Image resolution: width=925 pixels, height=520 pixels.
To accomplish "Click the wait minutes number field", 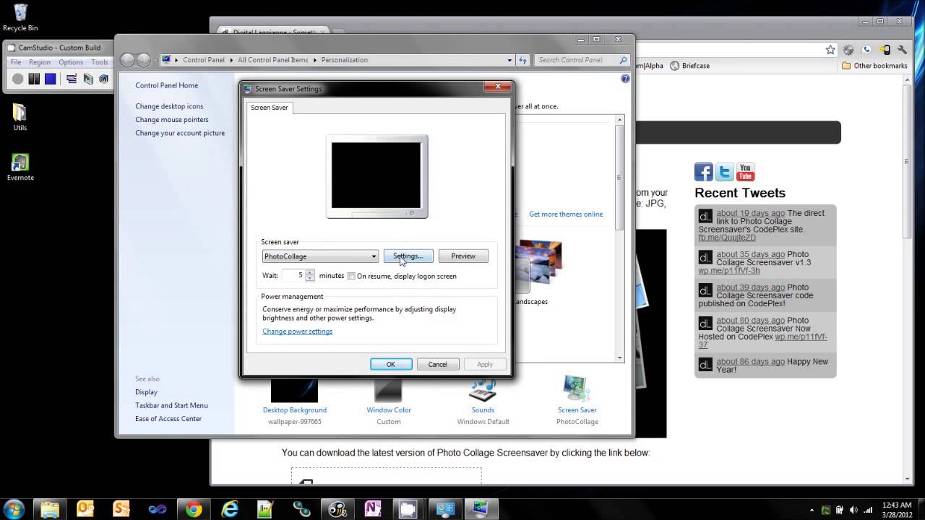I will pyautogui.click(x=293, y=276).
